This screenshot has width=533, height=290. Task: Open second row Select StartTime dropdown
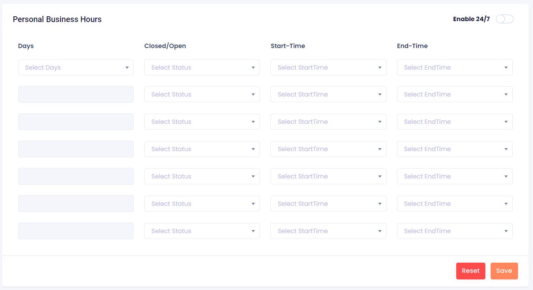pos(328,94)
